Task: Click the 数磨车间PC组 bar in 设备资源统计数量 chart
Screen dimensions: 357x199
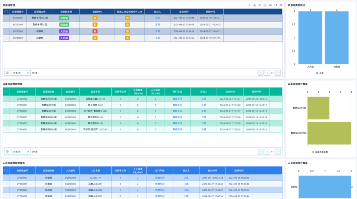Action: [x=318, y=108]
